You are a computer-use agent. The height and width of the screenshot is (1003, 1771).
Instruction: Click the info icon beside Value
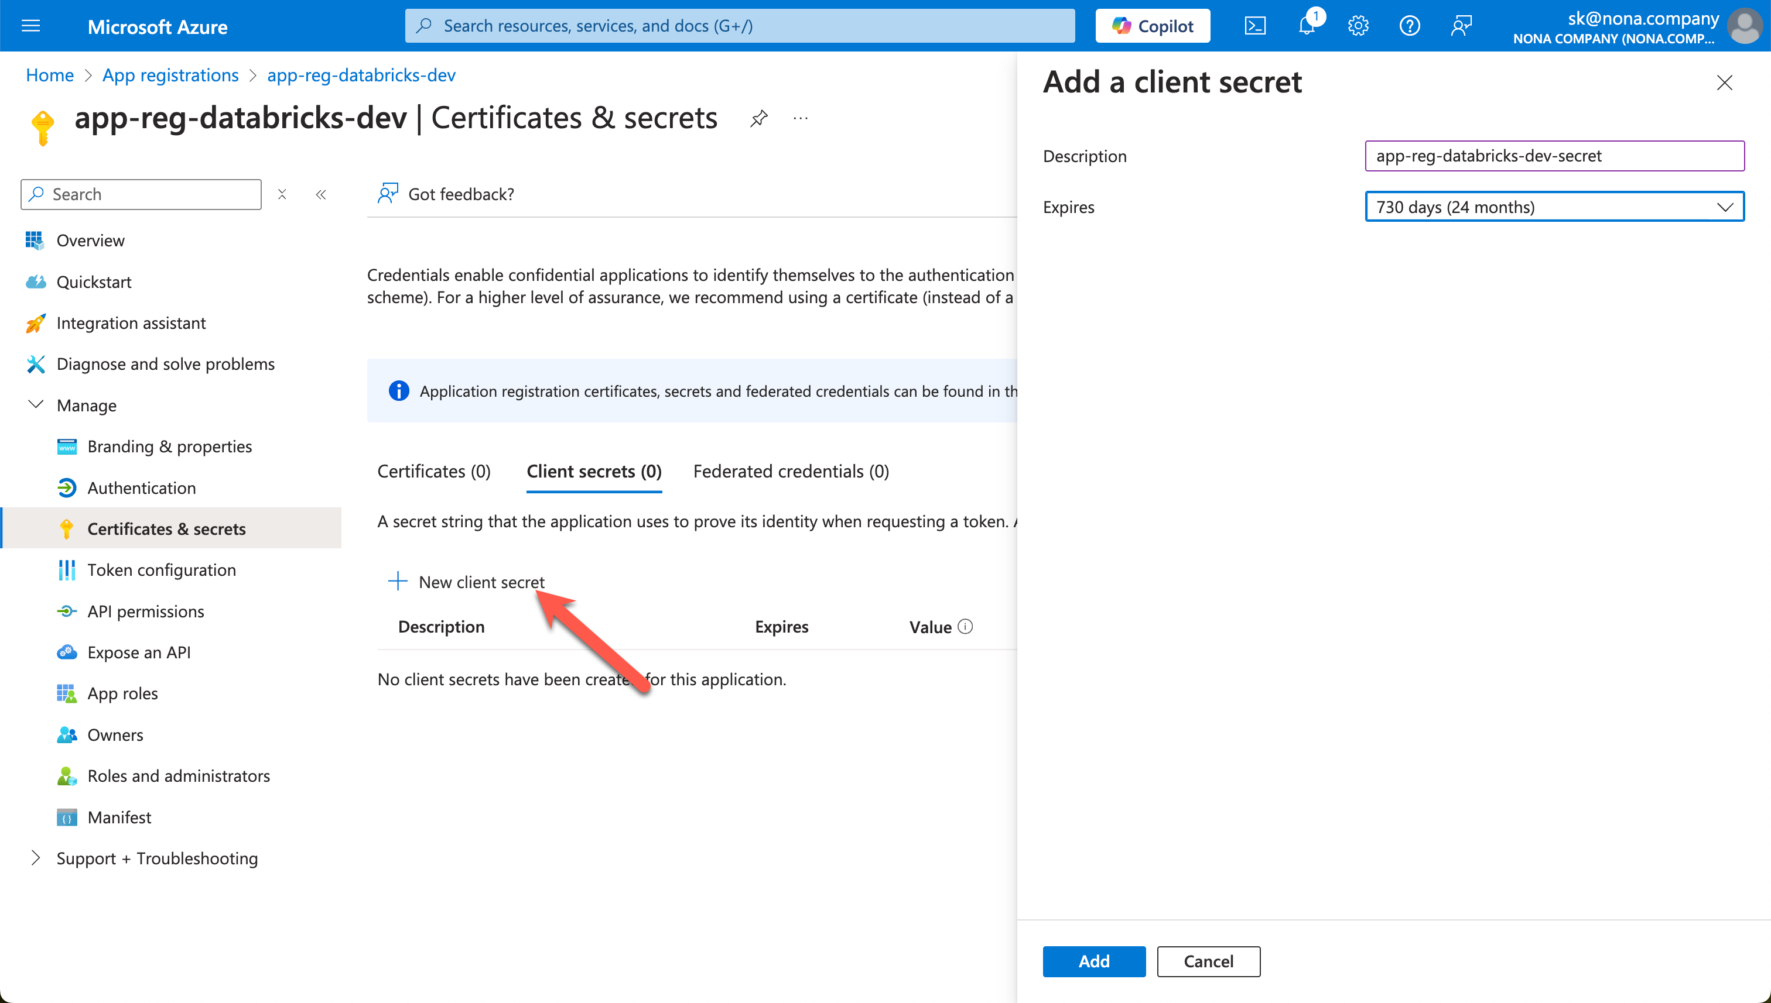click(965, 626)
